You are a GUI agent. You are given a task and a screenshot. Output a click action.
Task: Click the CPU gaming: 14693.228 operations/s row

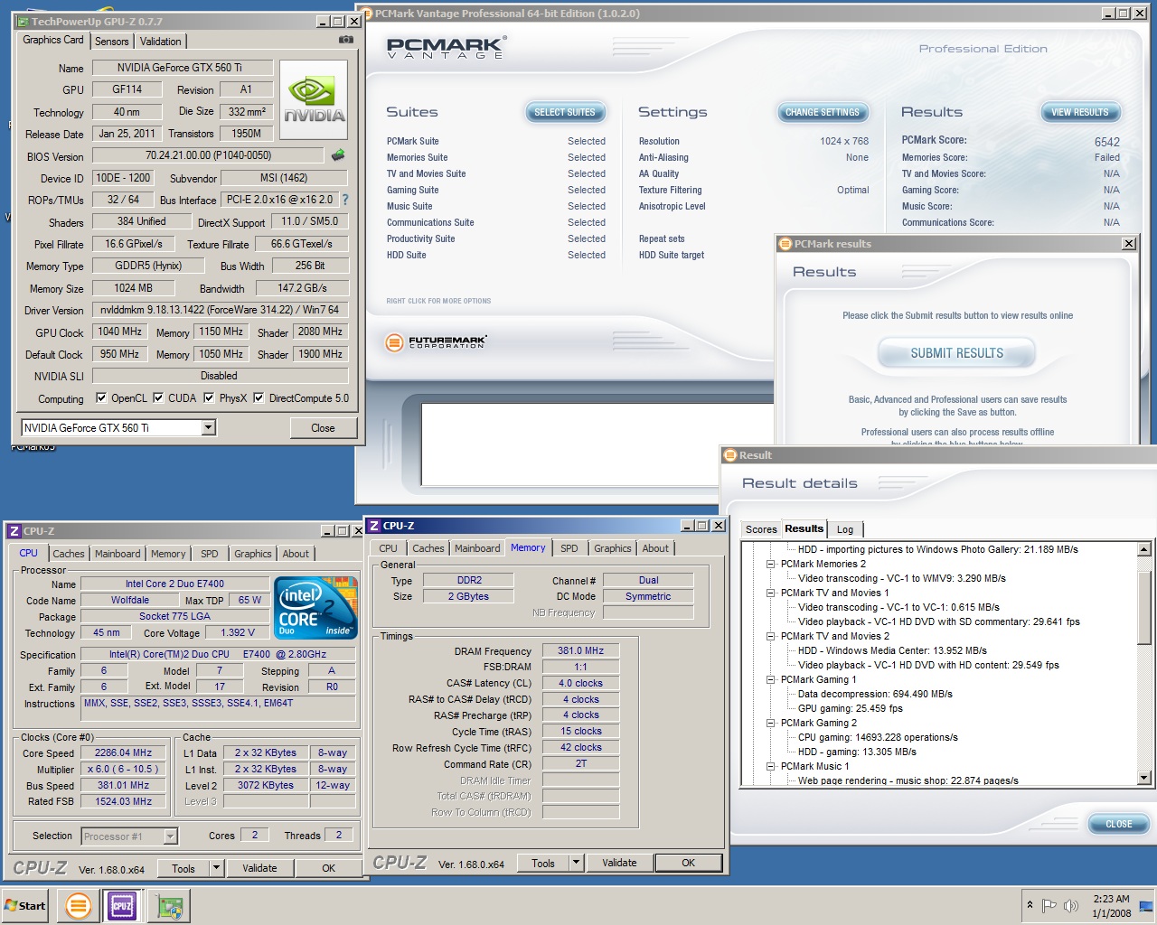point(878,737)
